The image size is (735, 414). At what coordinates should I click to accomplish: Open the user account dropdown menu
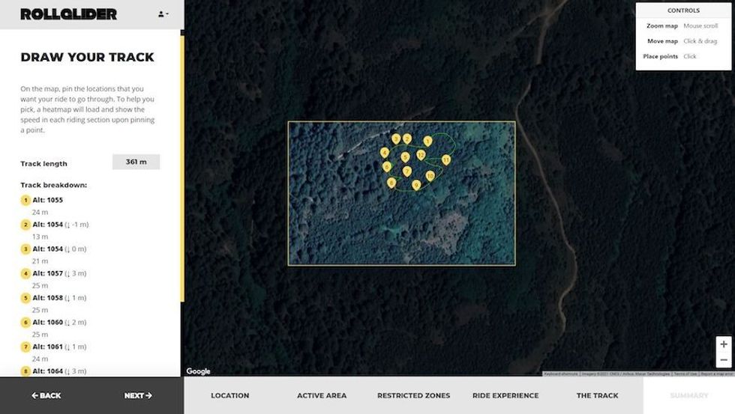tap(163, 14)
